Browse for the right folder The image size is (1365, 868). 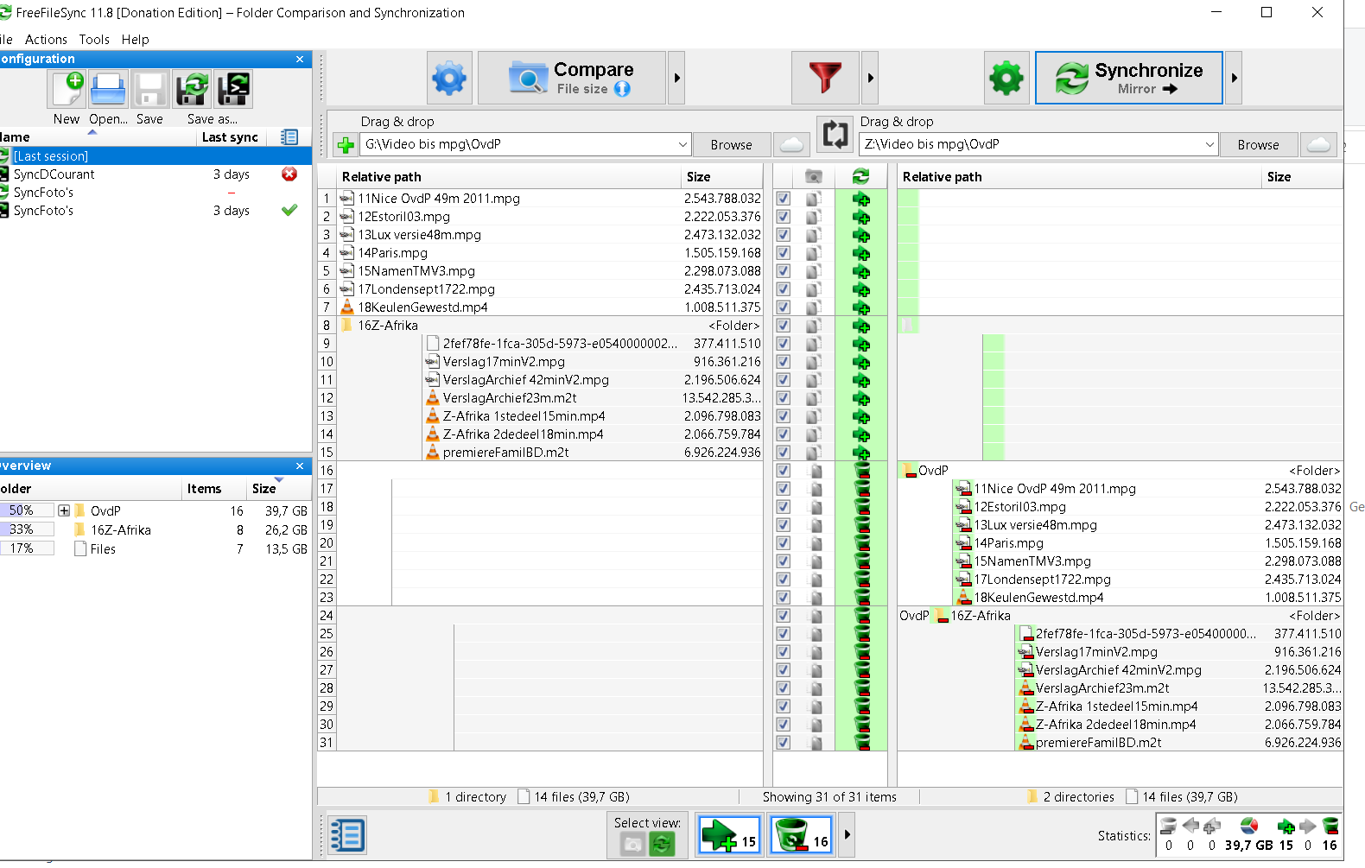[x=1258, y=144]
